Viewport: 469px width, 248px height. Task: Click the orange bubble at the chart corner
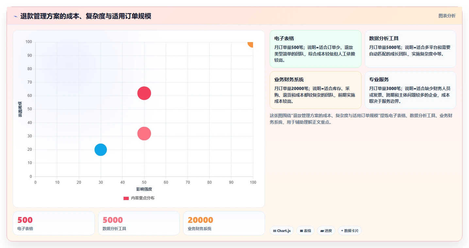click(251, 44)
